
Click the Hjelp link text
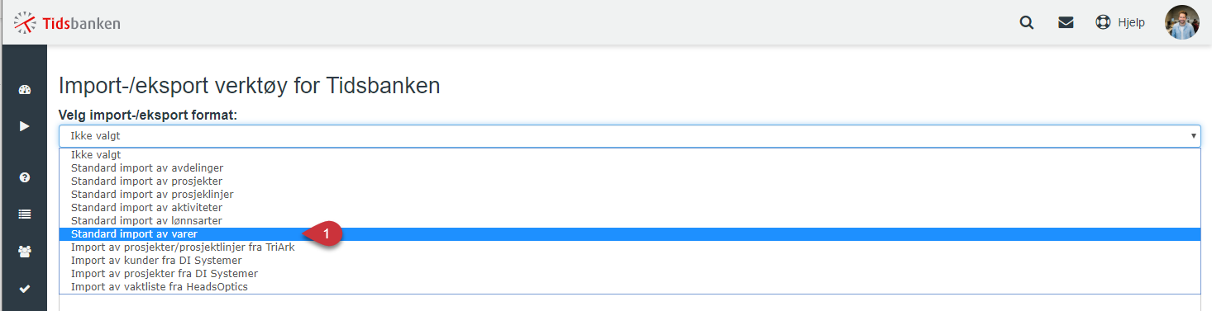pos(1131,23)
